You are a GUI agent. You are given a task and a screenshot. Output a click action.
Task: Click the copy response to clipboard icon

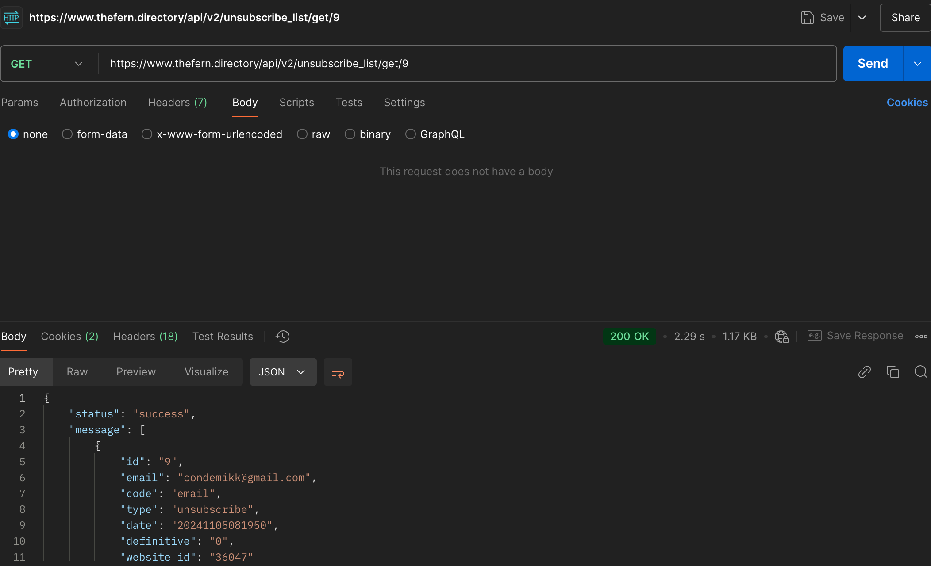[x=893, y=372]
